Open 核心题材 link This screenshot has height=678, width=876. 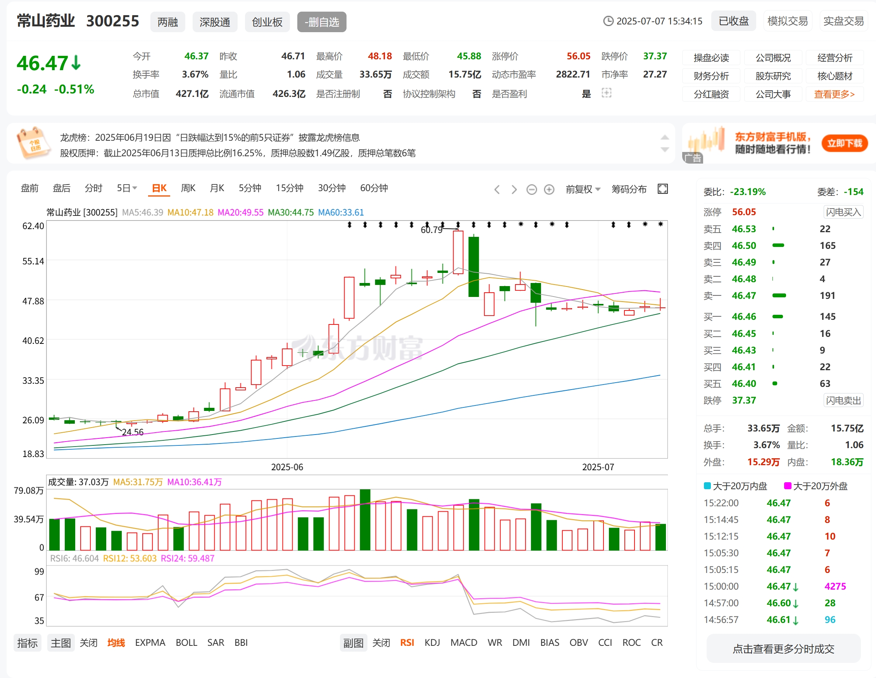tap(835, 76)
